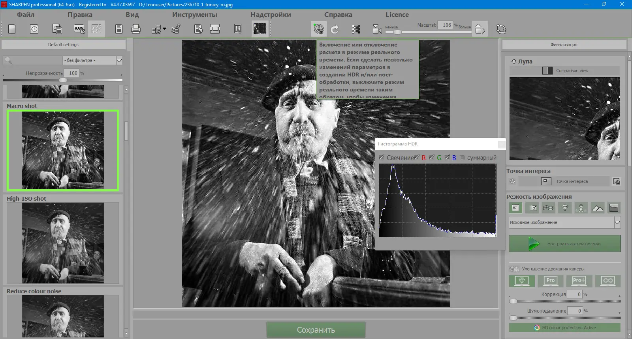The height and width of the screenshot is (339, 632).
Task: Select the portrait sharpening preset icon
Action: tap(581, 208)
